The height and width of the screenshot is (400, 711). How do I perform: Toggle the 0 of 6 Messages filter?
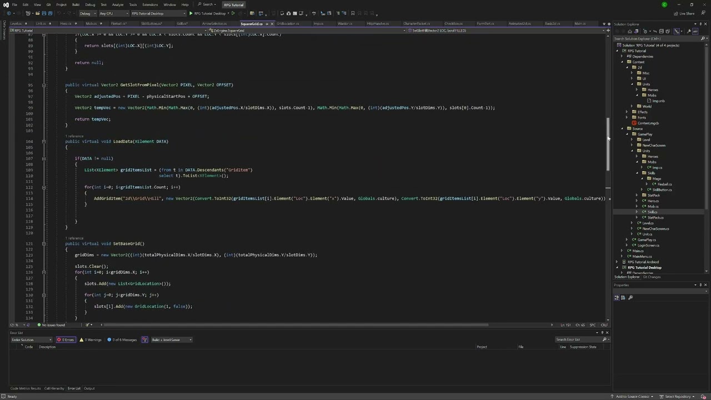tap(122, 339)
